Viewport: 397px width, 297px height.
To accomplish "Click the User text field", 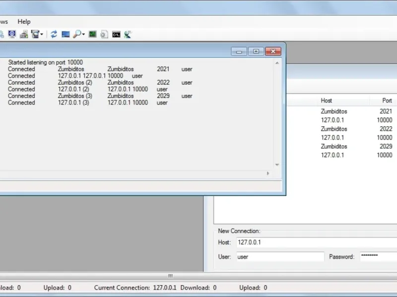I will pyautogui.click(x=280, y=257).
